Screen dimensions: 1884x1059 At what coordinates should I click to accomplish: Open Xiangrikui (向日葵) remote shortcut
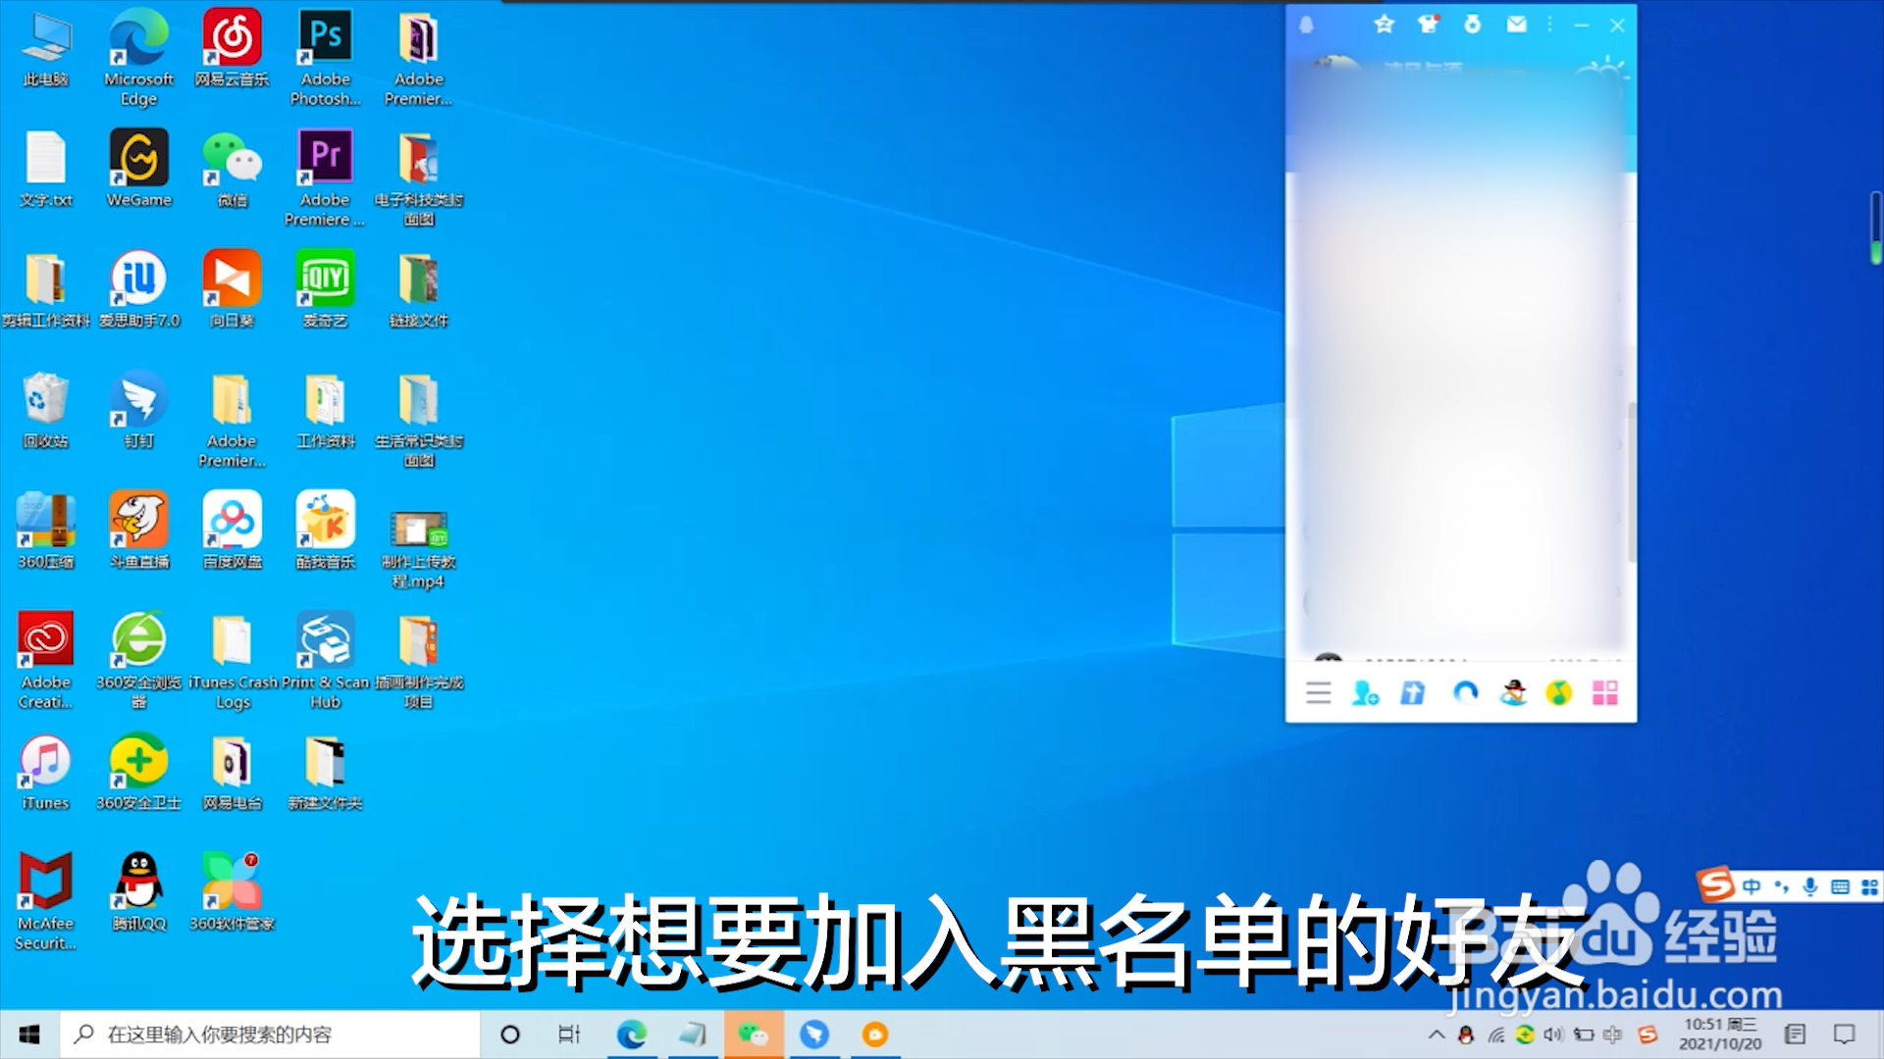click(x=233, y=288)
